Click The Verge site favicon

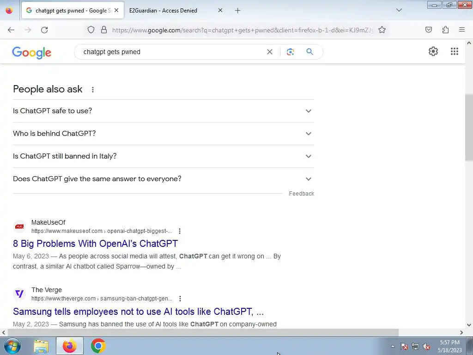point(19,294)
